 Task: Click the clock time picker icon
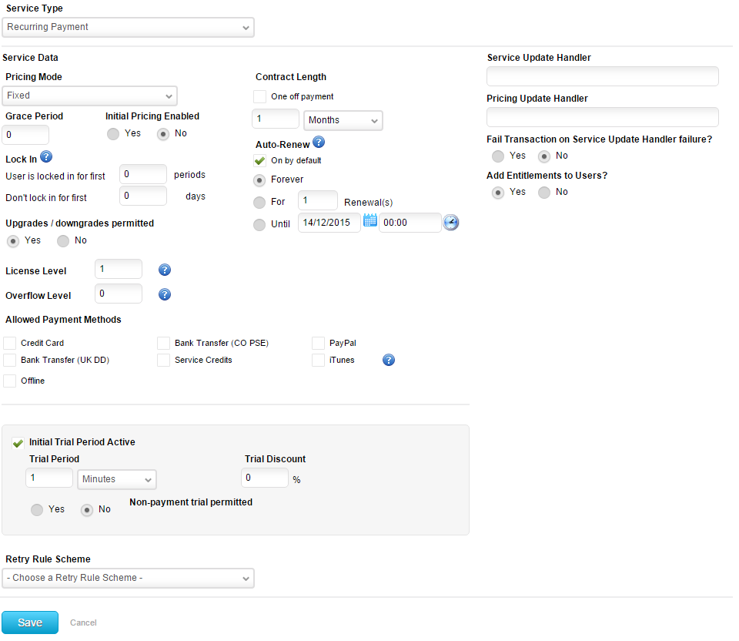[x=450, y=223]
